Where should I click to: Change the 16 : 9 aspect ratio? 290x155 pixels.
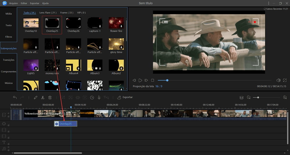159,86
